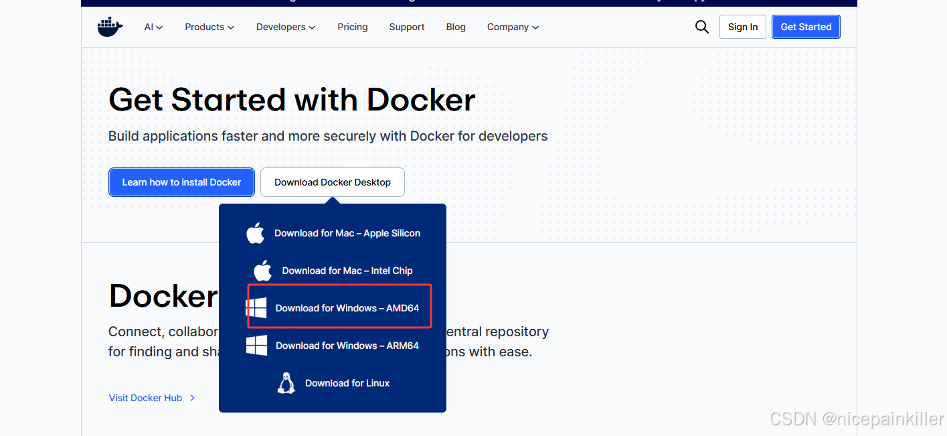Go to the Blog
The height and width of the screenshot is (436, 947).
(456, 27)
